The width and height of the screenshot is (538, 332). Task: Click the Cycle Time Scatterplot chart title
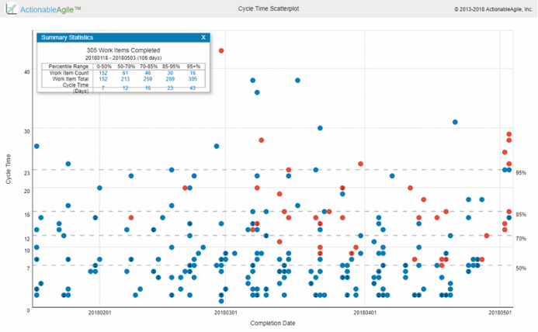[x=269, y=9]
